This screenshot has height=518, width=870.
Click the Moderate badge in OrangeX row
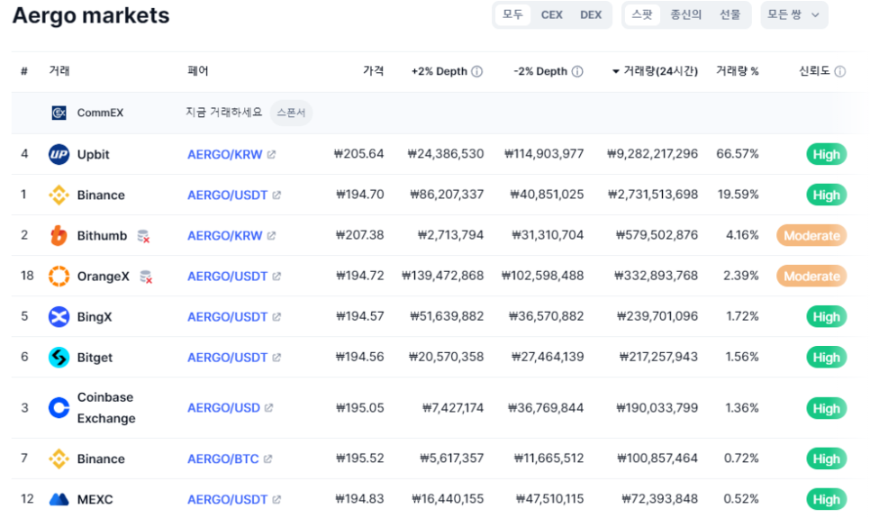coord(811,276)
